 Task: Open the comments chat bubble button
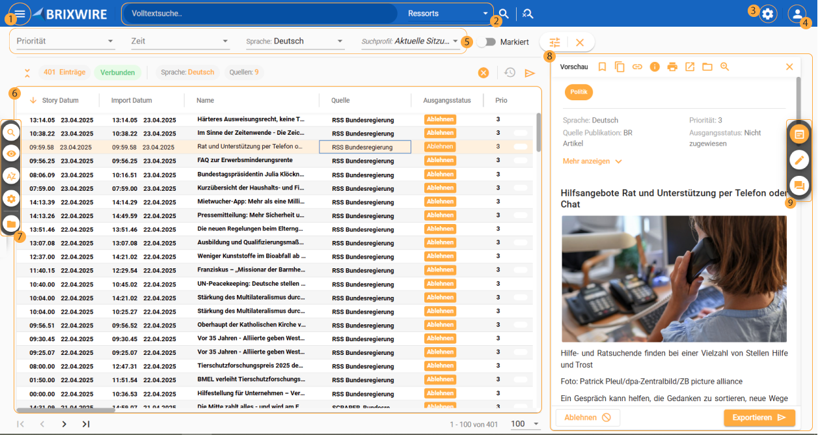point(798,186)
